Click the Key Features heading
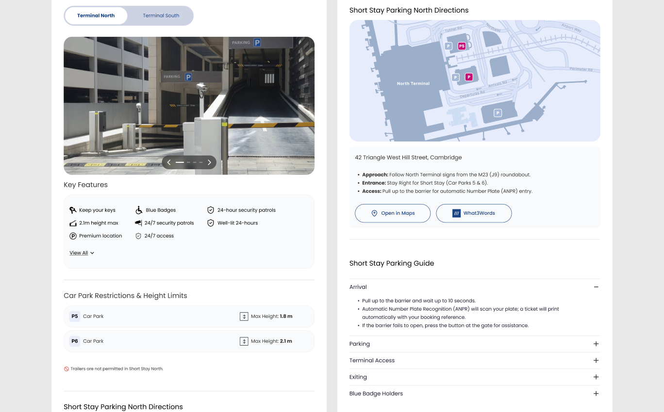Viewport: 664px width, 412px height. coord(85,185)
